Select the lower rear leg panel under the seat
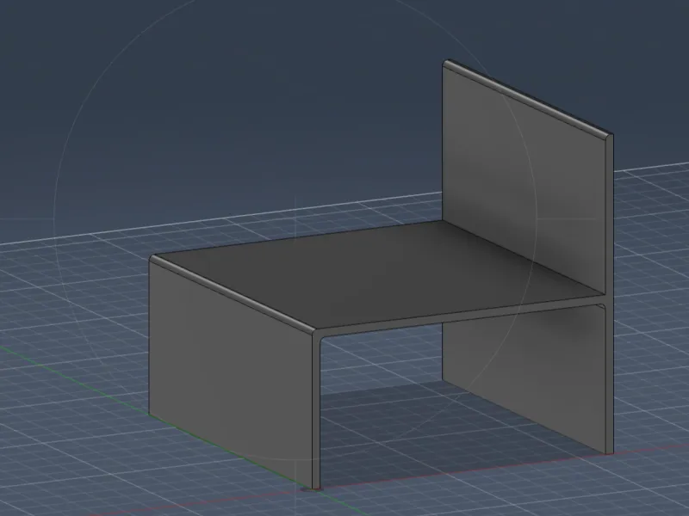The width and height of the screenshot is (689, 516). pos(525,378)
